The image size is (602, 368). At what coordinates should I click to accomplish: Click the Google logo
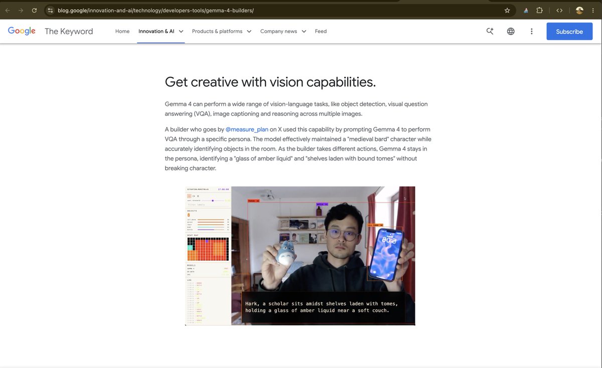pos(22,31)
